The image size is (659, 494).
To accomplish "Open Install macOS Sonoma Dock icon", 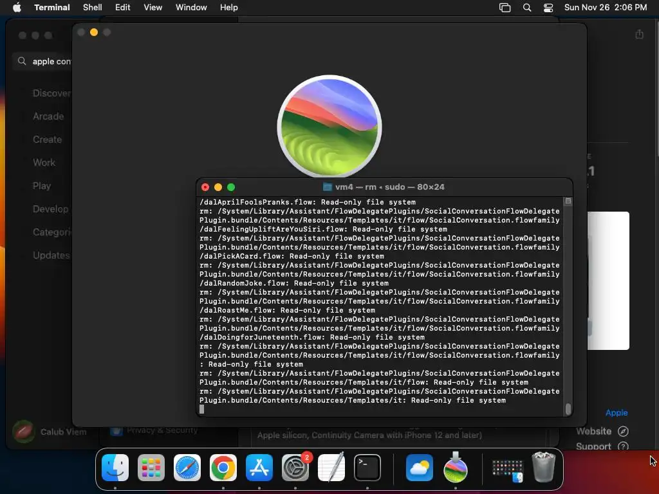I will pos(456,468).
